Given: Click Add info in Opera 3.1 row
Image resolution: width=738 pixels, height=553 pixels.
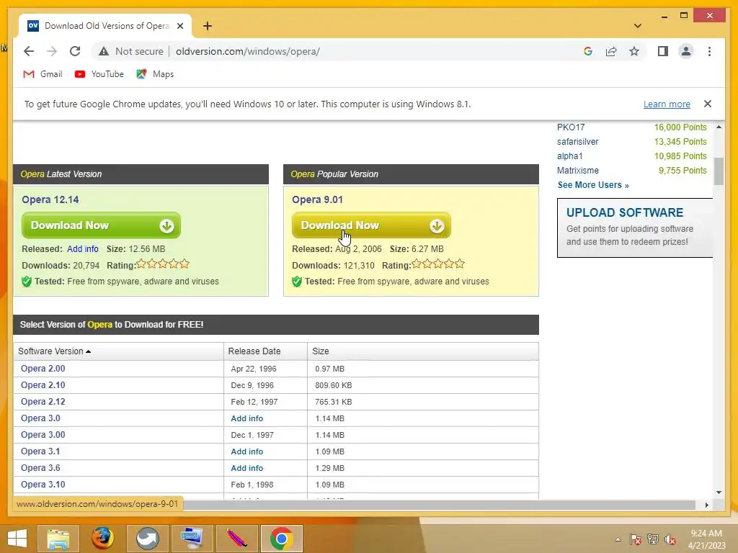Looking at the screenshot, I should [x=246, y=451].
